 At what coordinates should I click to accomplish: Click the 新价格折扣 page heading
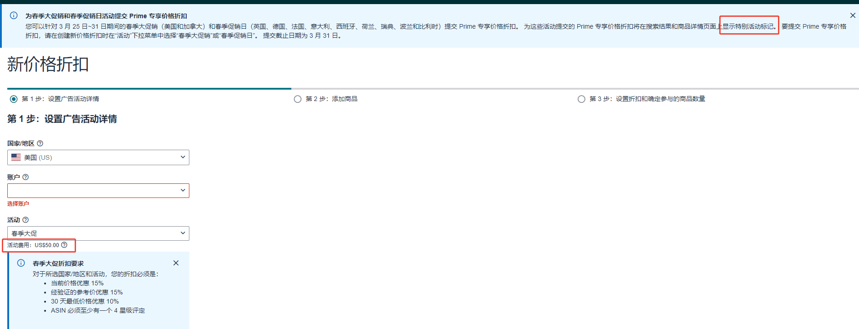coord(48,64)
